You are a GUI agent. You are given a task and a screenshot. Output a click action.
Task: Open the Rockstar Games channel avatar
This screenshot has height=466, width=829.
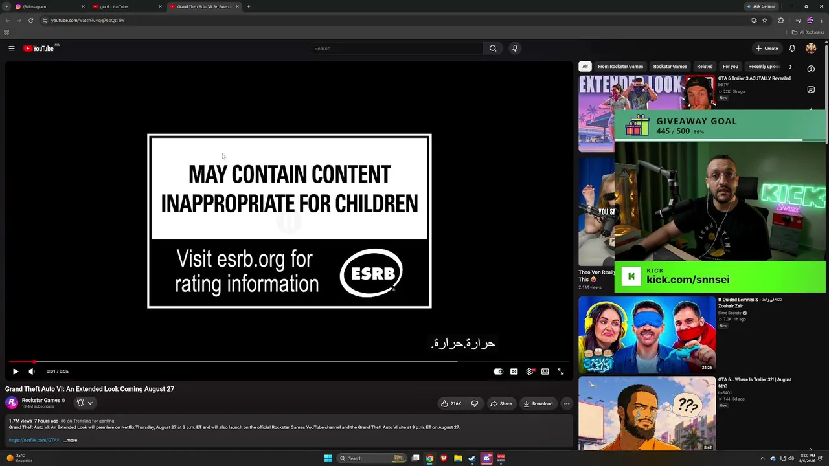click(12, 403)
